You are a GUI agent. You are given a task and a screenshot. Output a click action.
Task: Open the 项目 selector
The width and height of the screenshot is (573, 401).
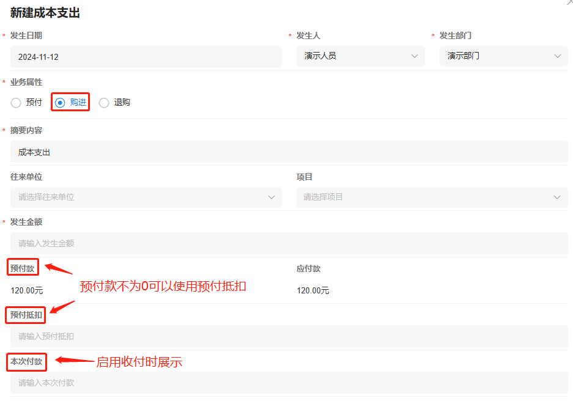click(x=431, y=197)
